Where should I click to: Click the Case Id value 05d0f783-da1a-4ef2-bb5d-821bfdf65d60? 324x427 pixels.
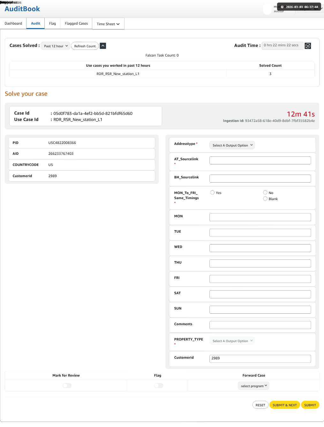[93, 113]
